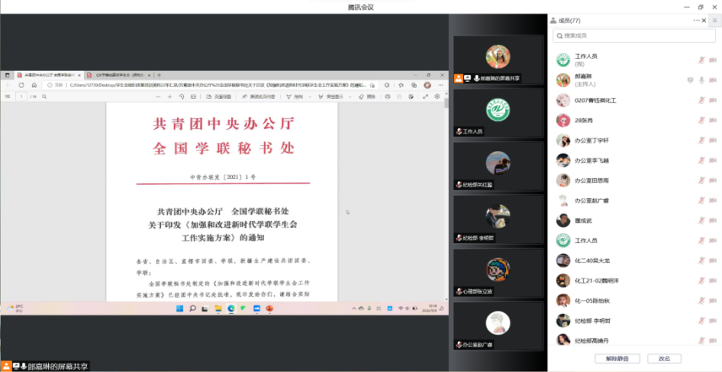Select member 0207曹钰琳化工 in list
Image resolution: width=722 pixels, height=372 pixels.
pos(634,100)
